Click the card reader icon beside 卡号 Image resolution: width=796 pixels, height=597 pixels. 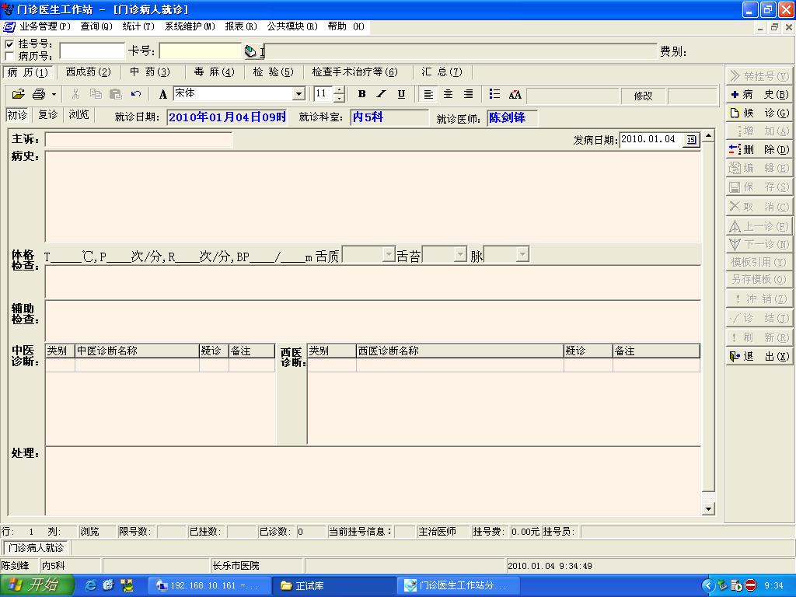pos(251,51)
